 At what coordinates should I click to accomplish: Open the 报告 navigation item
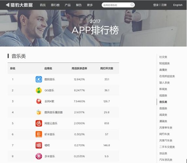(x=79, y=5)
